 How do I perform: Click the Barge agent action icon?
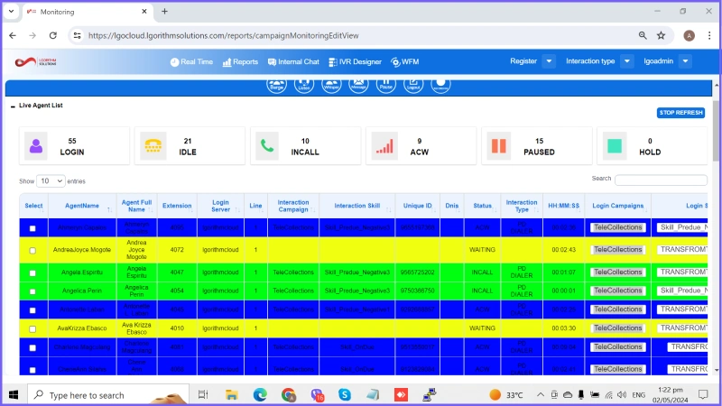pyautogui.click(x=278, y=85)
